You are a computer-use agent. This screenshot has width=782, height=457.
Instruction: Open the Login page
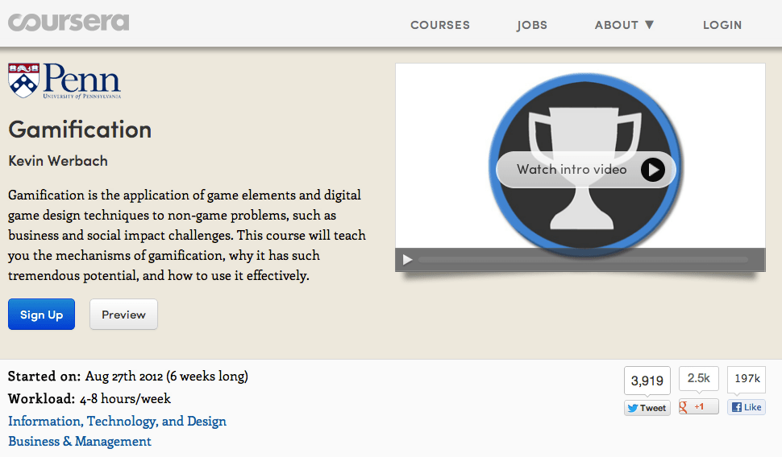click(x=722, y=25)
